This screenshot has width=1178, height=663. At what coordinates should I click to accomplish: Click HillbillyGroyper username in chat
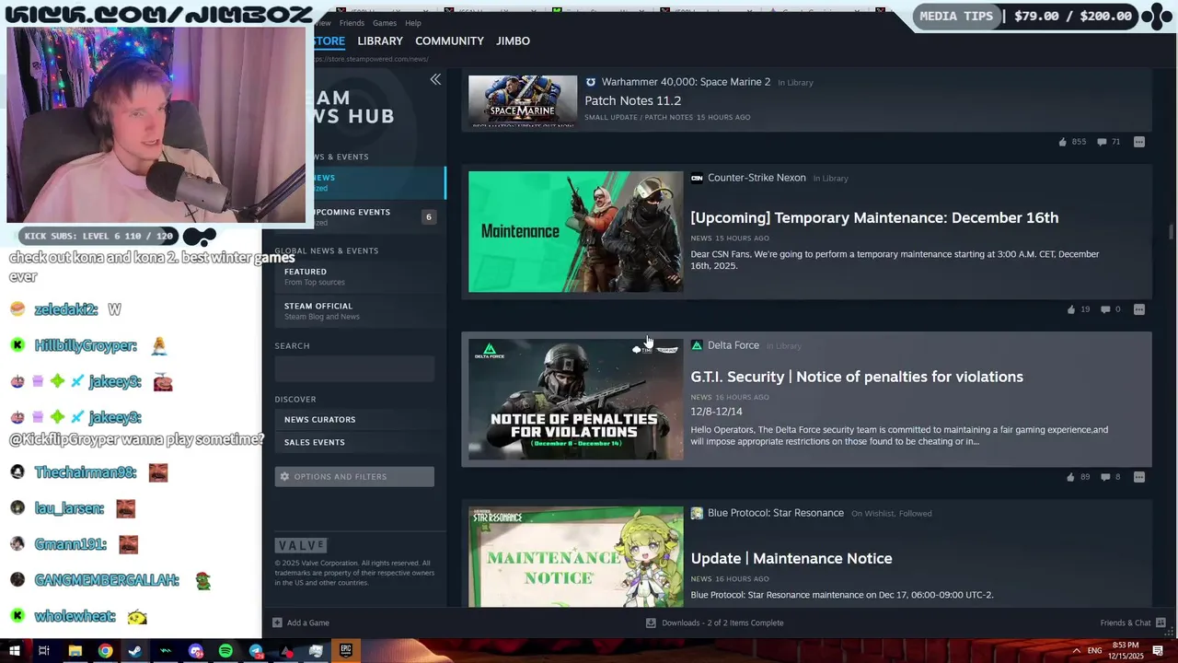click(86, 345)
